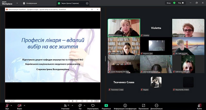Open options menu on shared screen tab
The width and height of the screenshot is (206, 110).
(87, 3)
